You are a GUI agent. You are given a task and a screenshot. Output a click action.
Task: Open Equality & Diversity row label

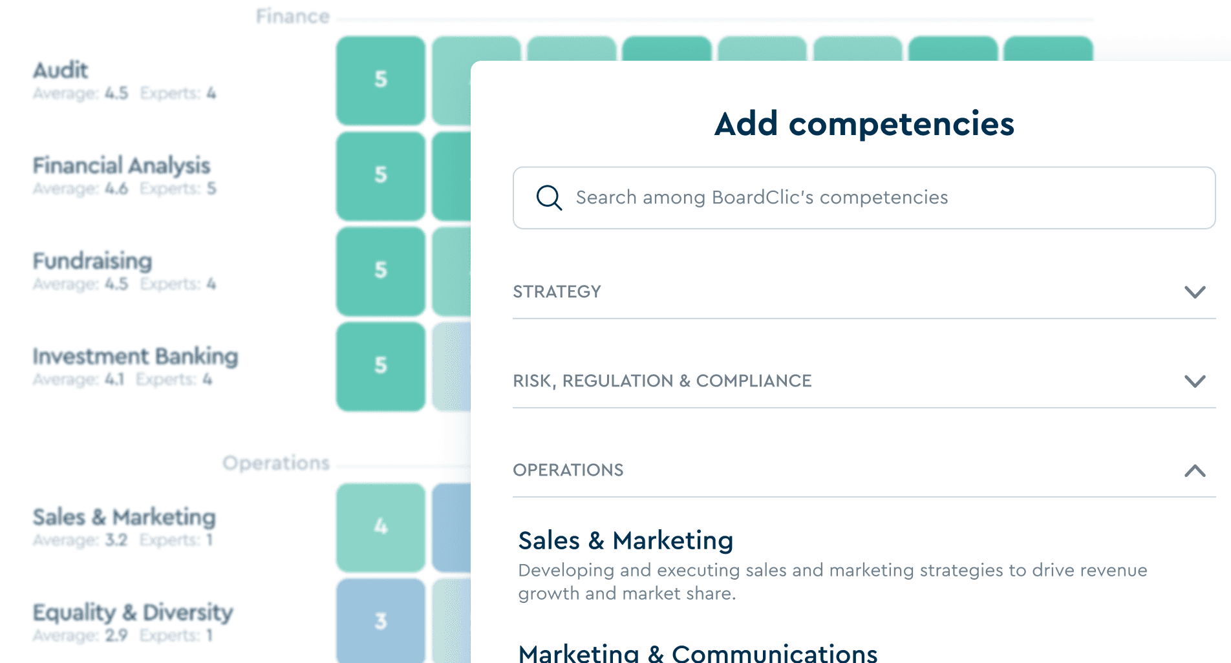pos(133,612)
